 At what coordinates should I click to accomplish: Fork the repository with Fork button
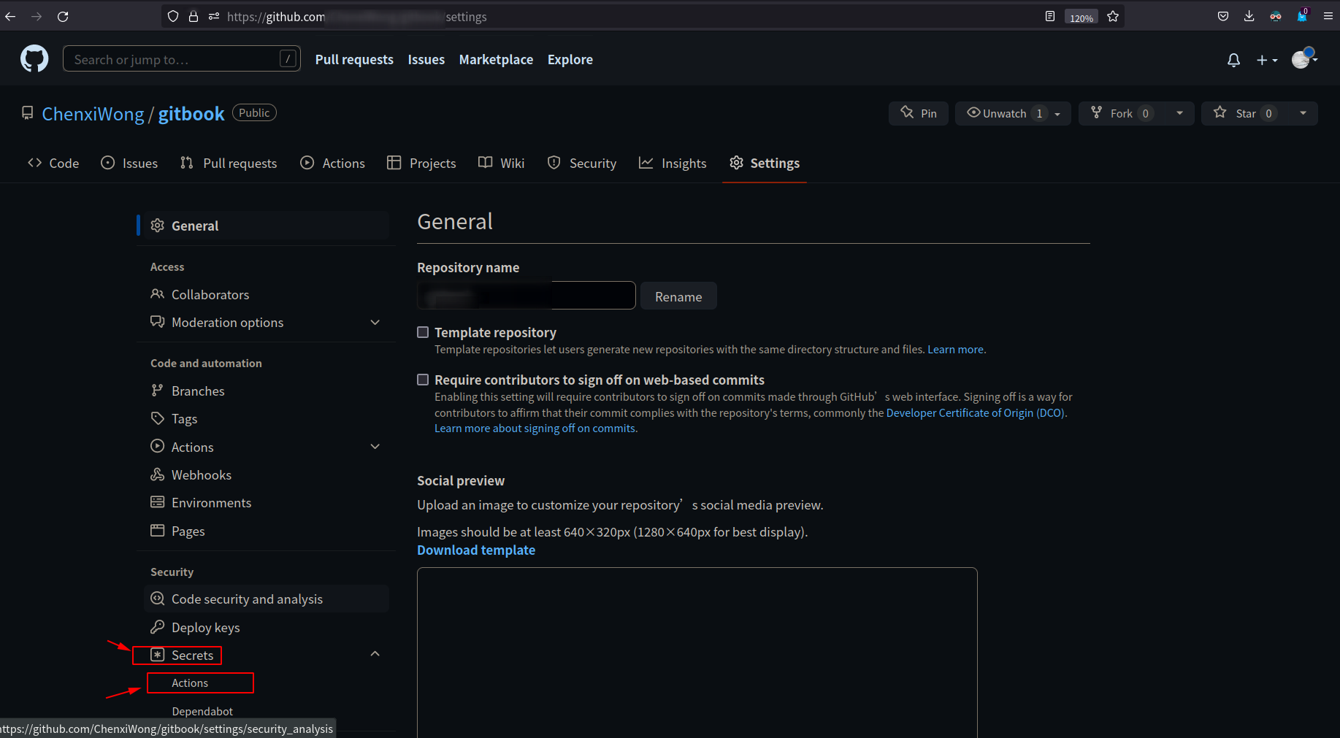coord(1122,113)
